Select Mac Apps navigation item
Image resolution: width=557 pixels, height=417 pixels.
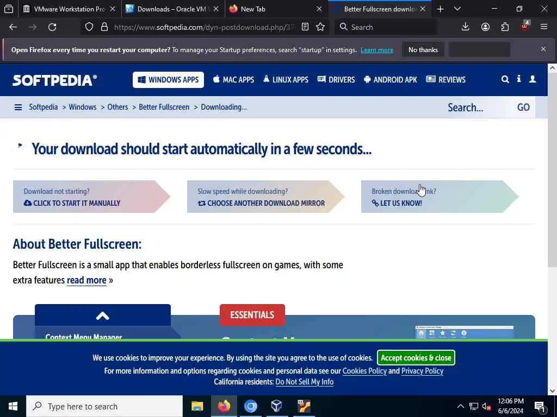point(234,79)
